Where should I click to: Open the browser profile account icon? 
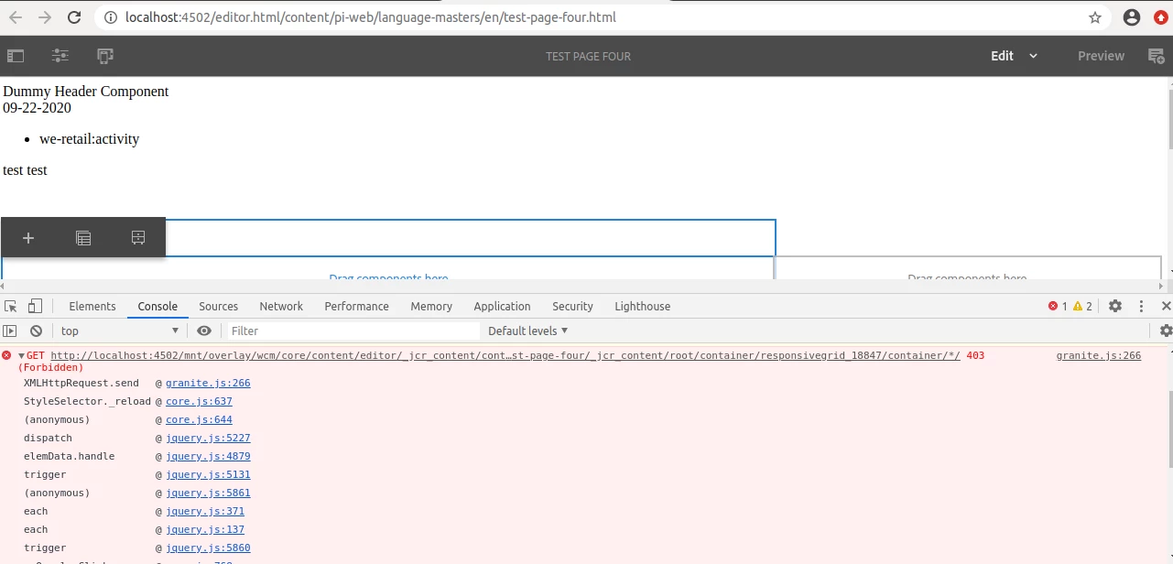pos(1132,17)
